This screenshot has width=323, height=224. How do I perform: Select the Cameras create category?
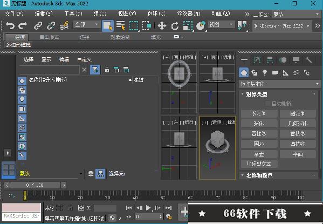275,73
